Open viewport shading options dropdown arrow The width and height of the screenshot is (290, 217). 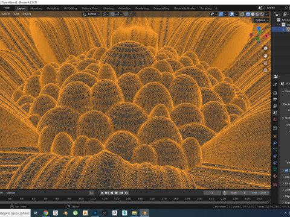(266, 14)
